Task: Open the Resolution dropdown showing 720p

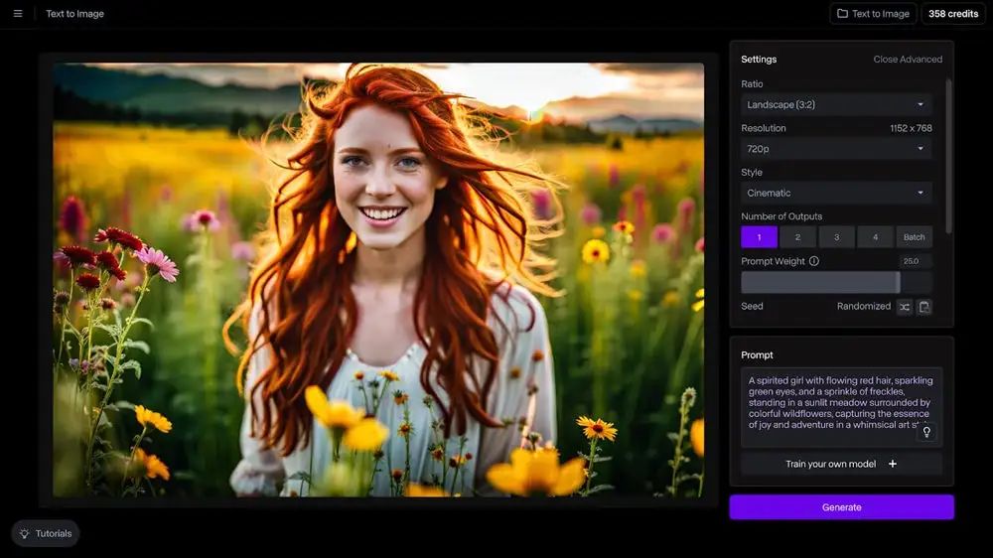Action: click(x=836, y=149)
